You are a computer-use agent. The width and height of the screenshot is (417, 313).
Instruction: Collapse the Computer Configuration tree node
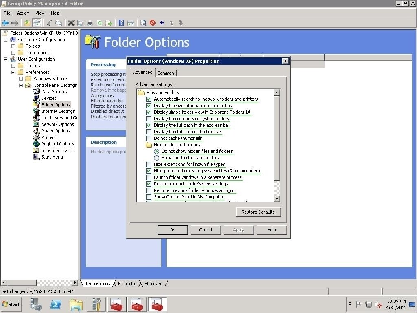click(x=5, y=40)
